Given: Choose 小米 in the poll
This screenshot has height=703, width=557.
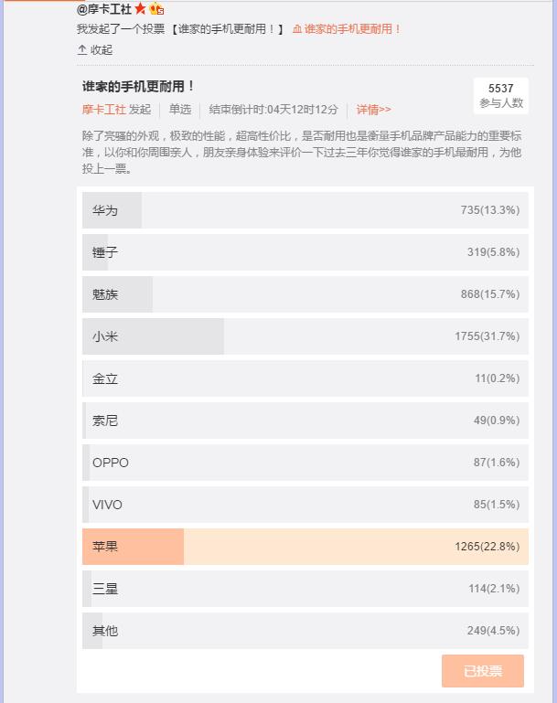Looking at the screenshot, I should point(305,336).
